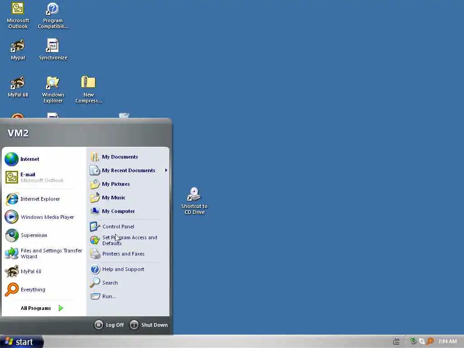Screen dimensions: 464x348
Task: Open Search from Start menu
Action: click(128, 283)
